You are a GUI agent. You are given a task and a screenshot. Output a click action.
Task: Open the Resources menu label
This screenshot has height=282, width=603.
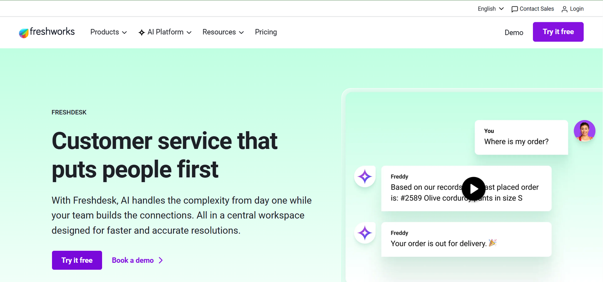(219, 32)
